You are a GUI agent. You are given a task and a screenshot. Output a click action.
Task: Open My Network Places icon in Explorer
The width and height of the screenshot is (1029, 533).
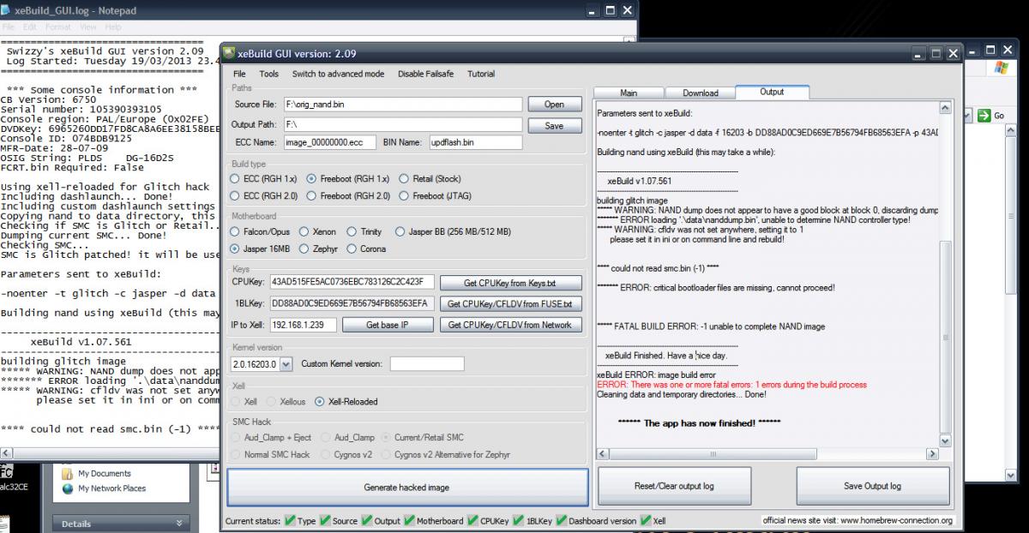(69, 488)
